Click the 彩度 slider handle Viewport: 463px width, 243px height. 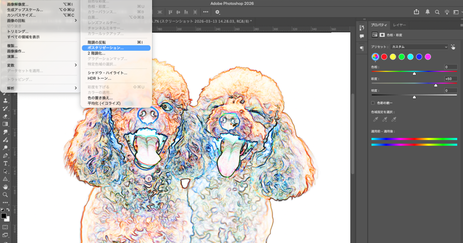coord(436,84)
